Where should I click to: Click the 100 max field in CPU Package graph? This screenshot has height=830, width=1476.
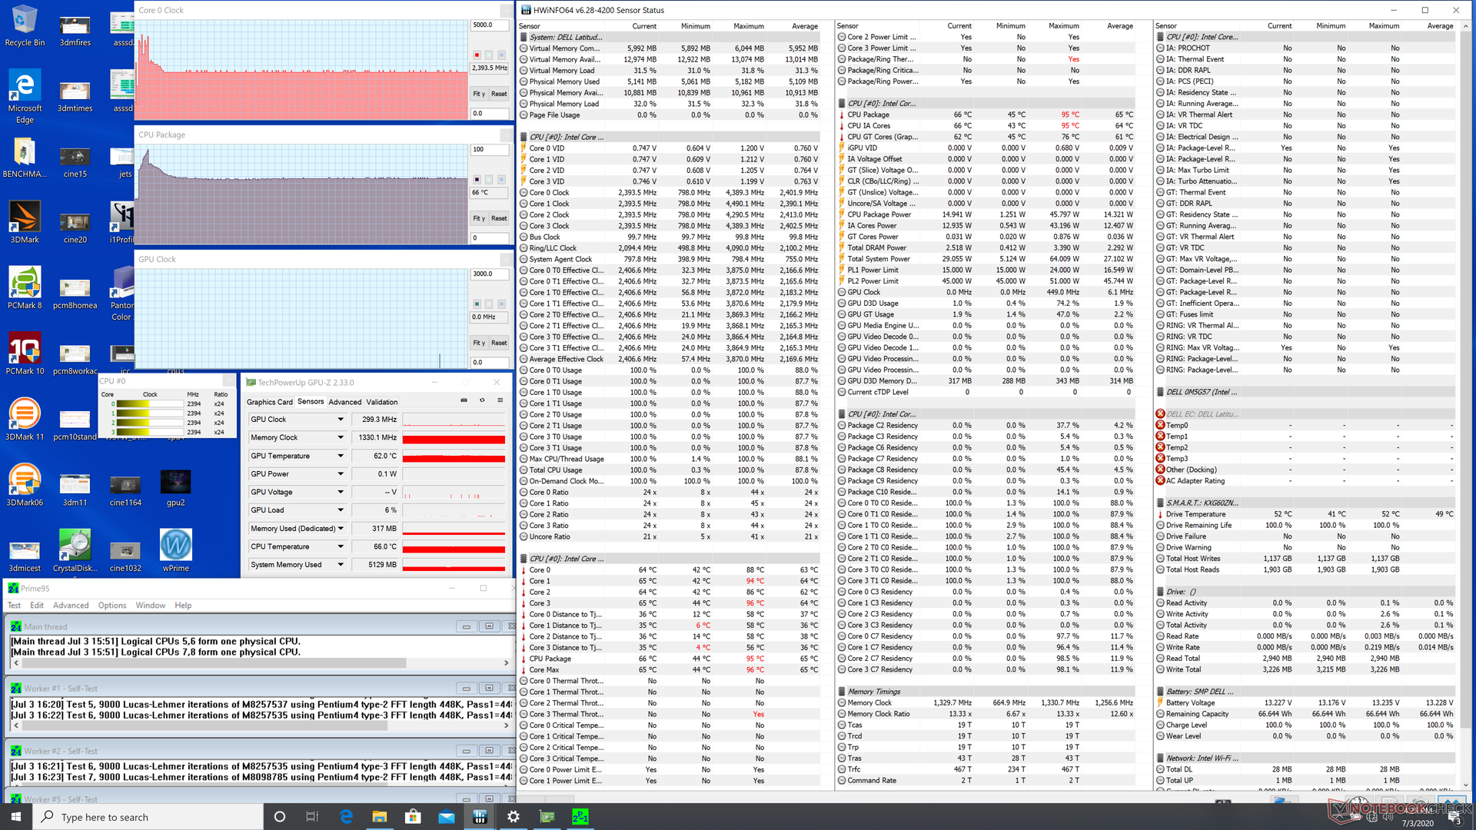point(490,150)
